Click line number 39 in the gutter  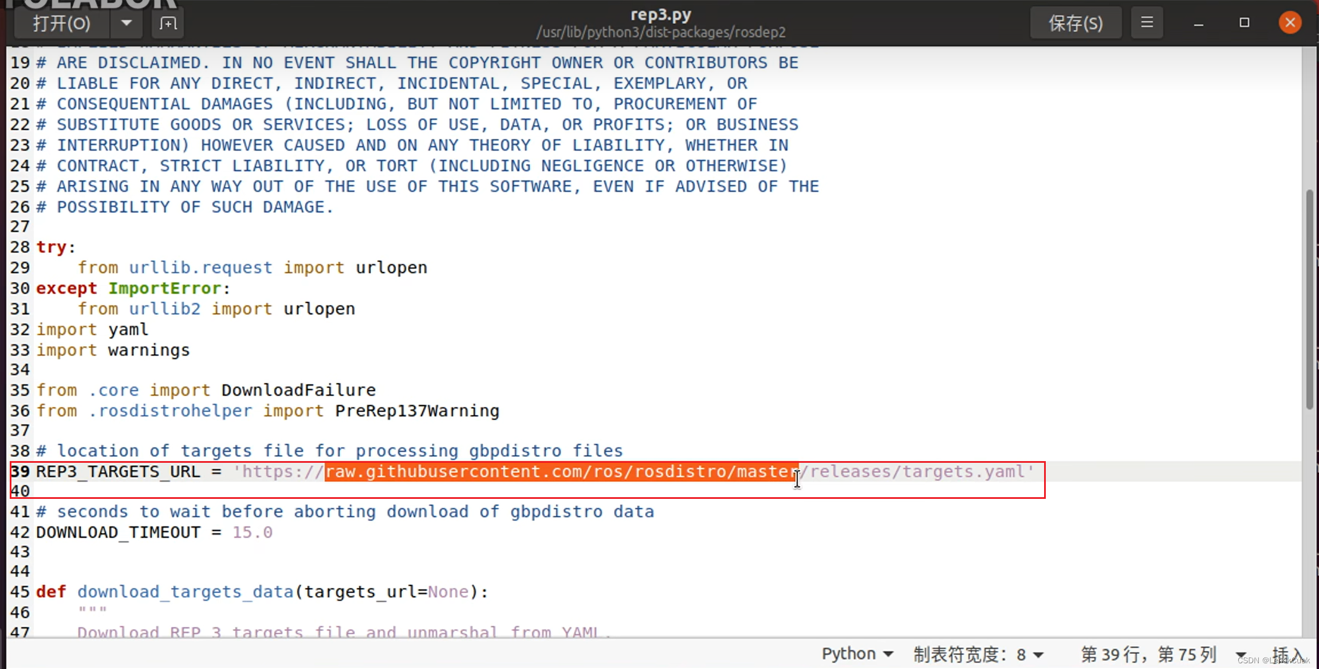20,471
